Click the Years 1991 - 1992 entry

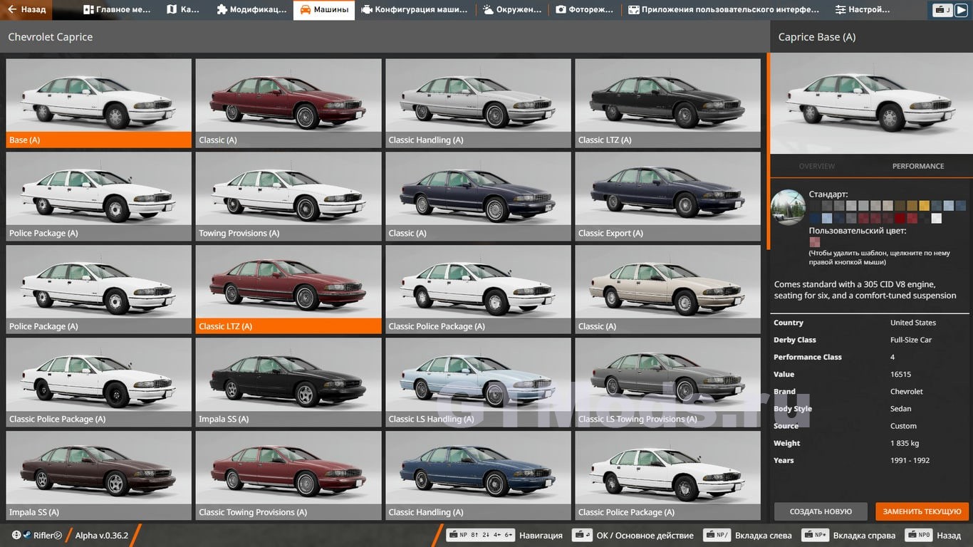coord(871,460)
